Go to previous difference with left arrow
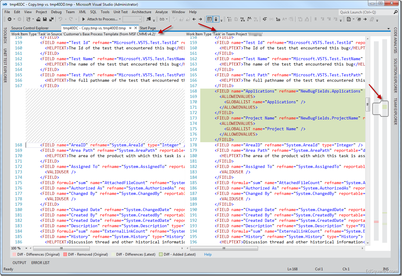 (x=194, y=19)
